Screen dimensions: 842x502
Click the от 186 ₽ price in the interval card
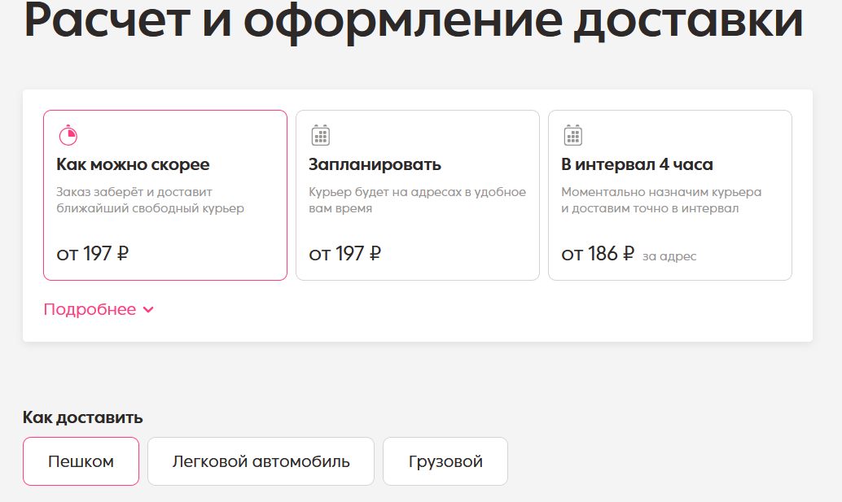[x=598, y=253]
